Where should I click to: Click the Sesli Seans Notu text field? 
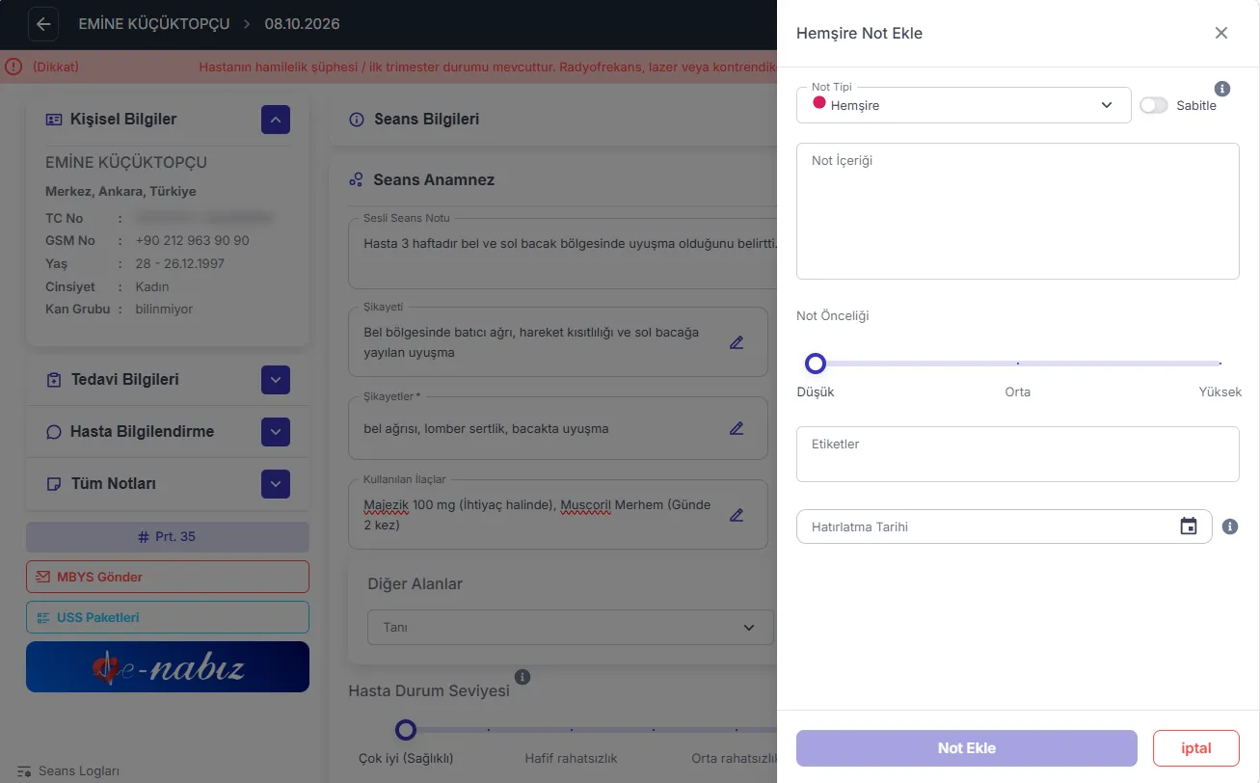click(563, 253)
